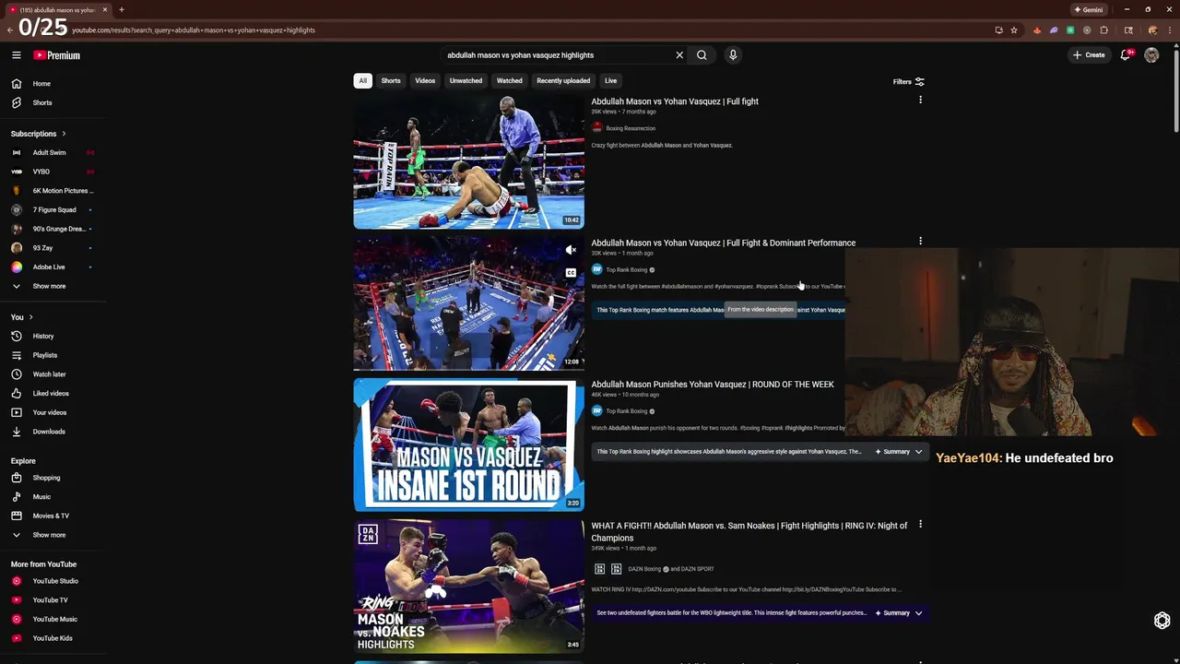Open YouTube TV link
This screenshot has height=664, width=1180.
click(53, 600)
